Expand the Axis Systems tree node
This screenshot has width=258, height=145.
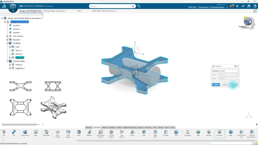point(7,36)
